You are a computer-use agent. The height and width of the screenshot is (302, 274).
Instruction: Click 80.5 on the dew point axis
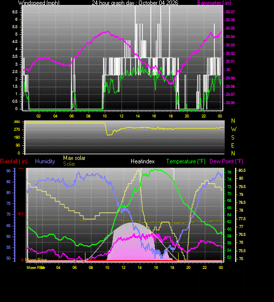(242, 170)
